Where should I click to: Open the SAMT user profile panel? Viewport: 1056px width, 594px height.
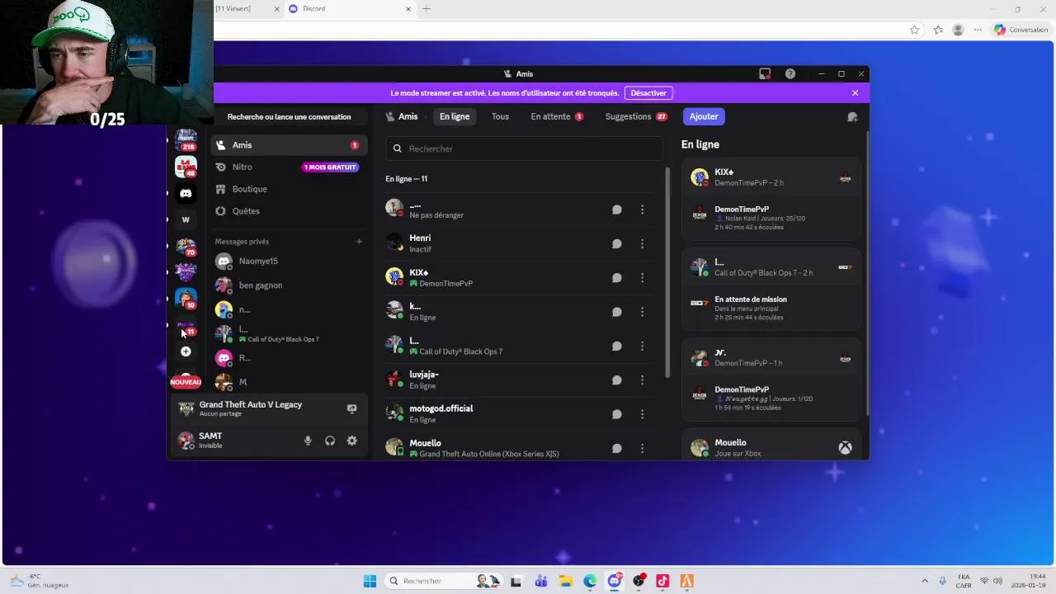click(x=235, y=441)
